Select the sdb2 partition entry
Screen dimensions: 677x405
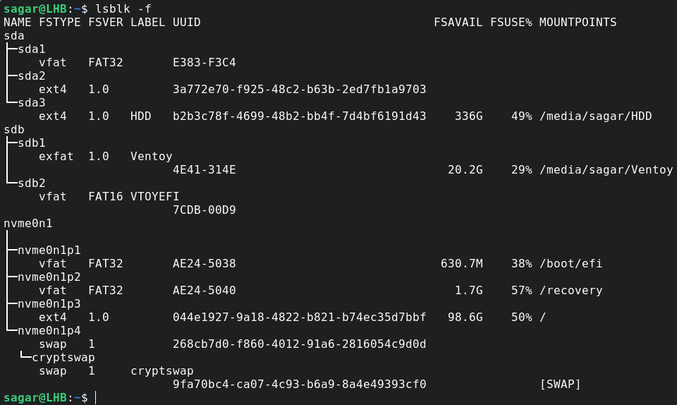click(32, 183)
